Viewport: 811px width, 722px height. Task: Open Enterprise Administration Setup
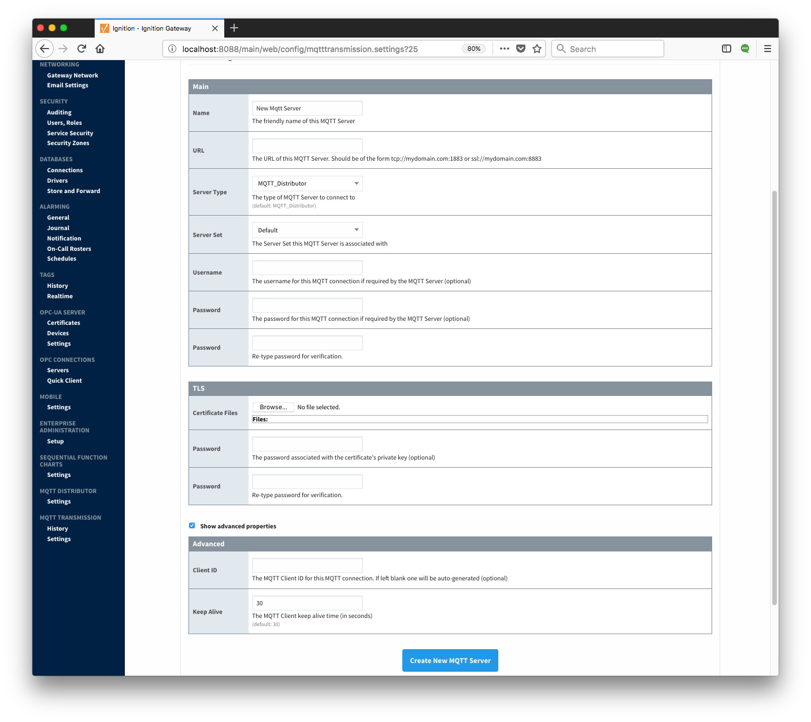coord(55,441)
